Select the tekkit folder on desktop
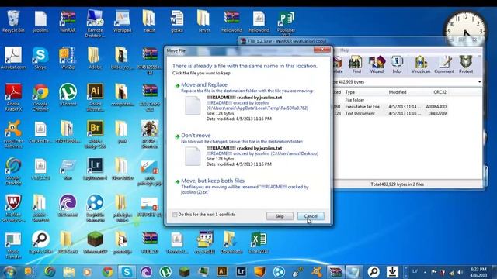The image size is (497, 279). pos(149,21)
